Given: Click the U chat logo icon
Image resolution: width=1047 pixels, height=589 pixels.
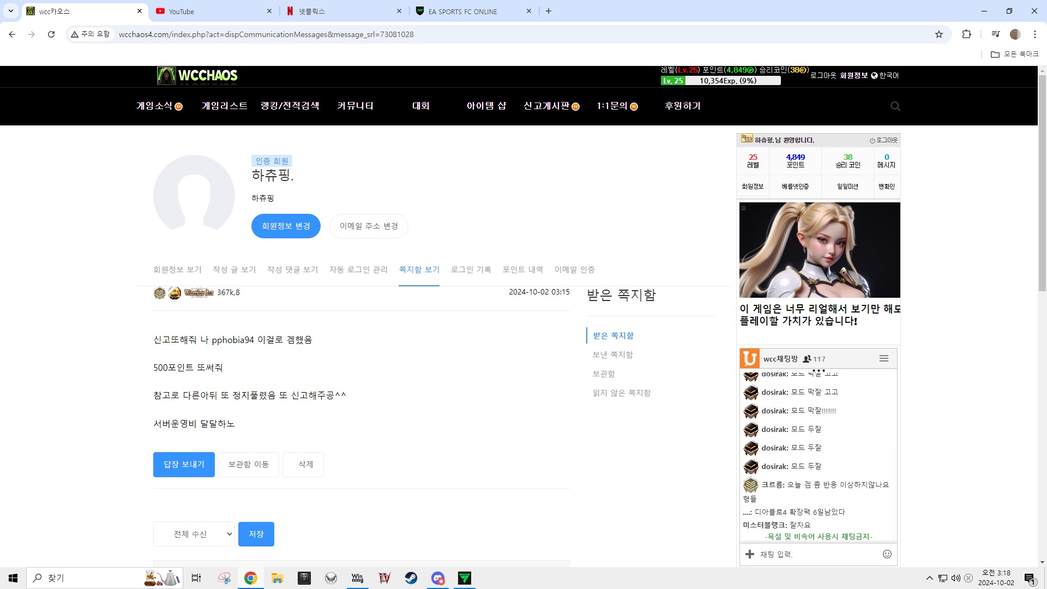Looking at the screenshot, I should [x=750, y=358].
